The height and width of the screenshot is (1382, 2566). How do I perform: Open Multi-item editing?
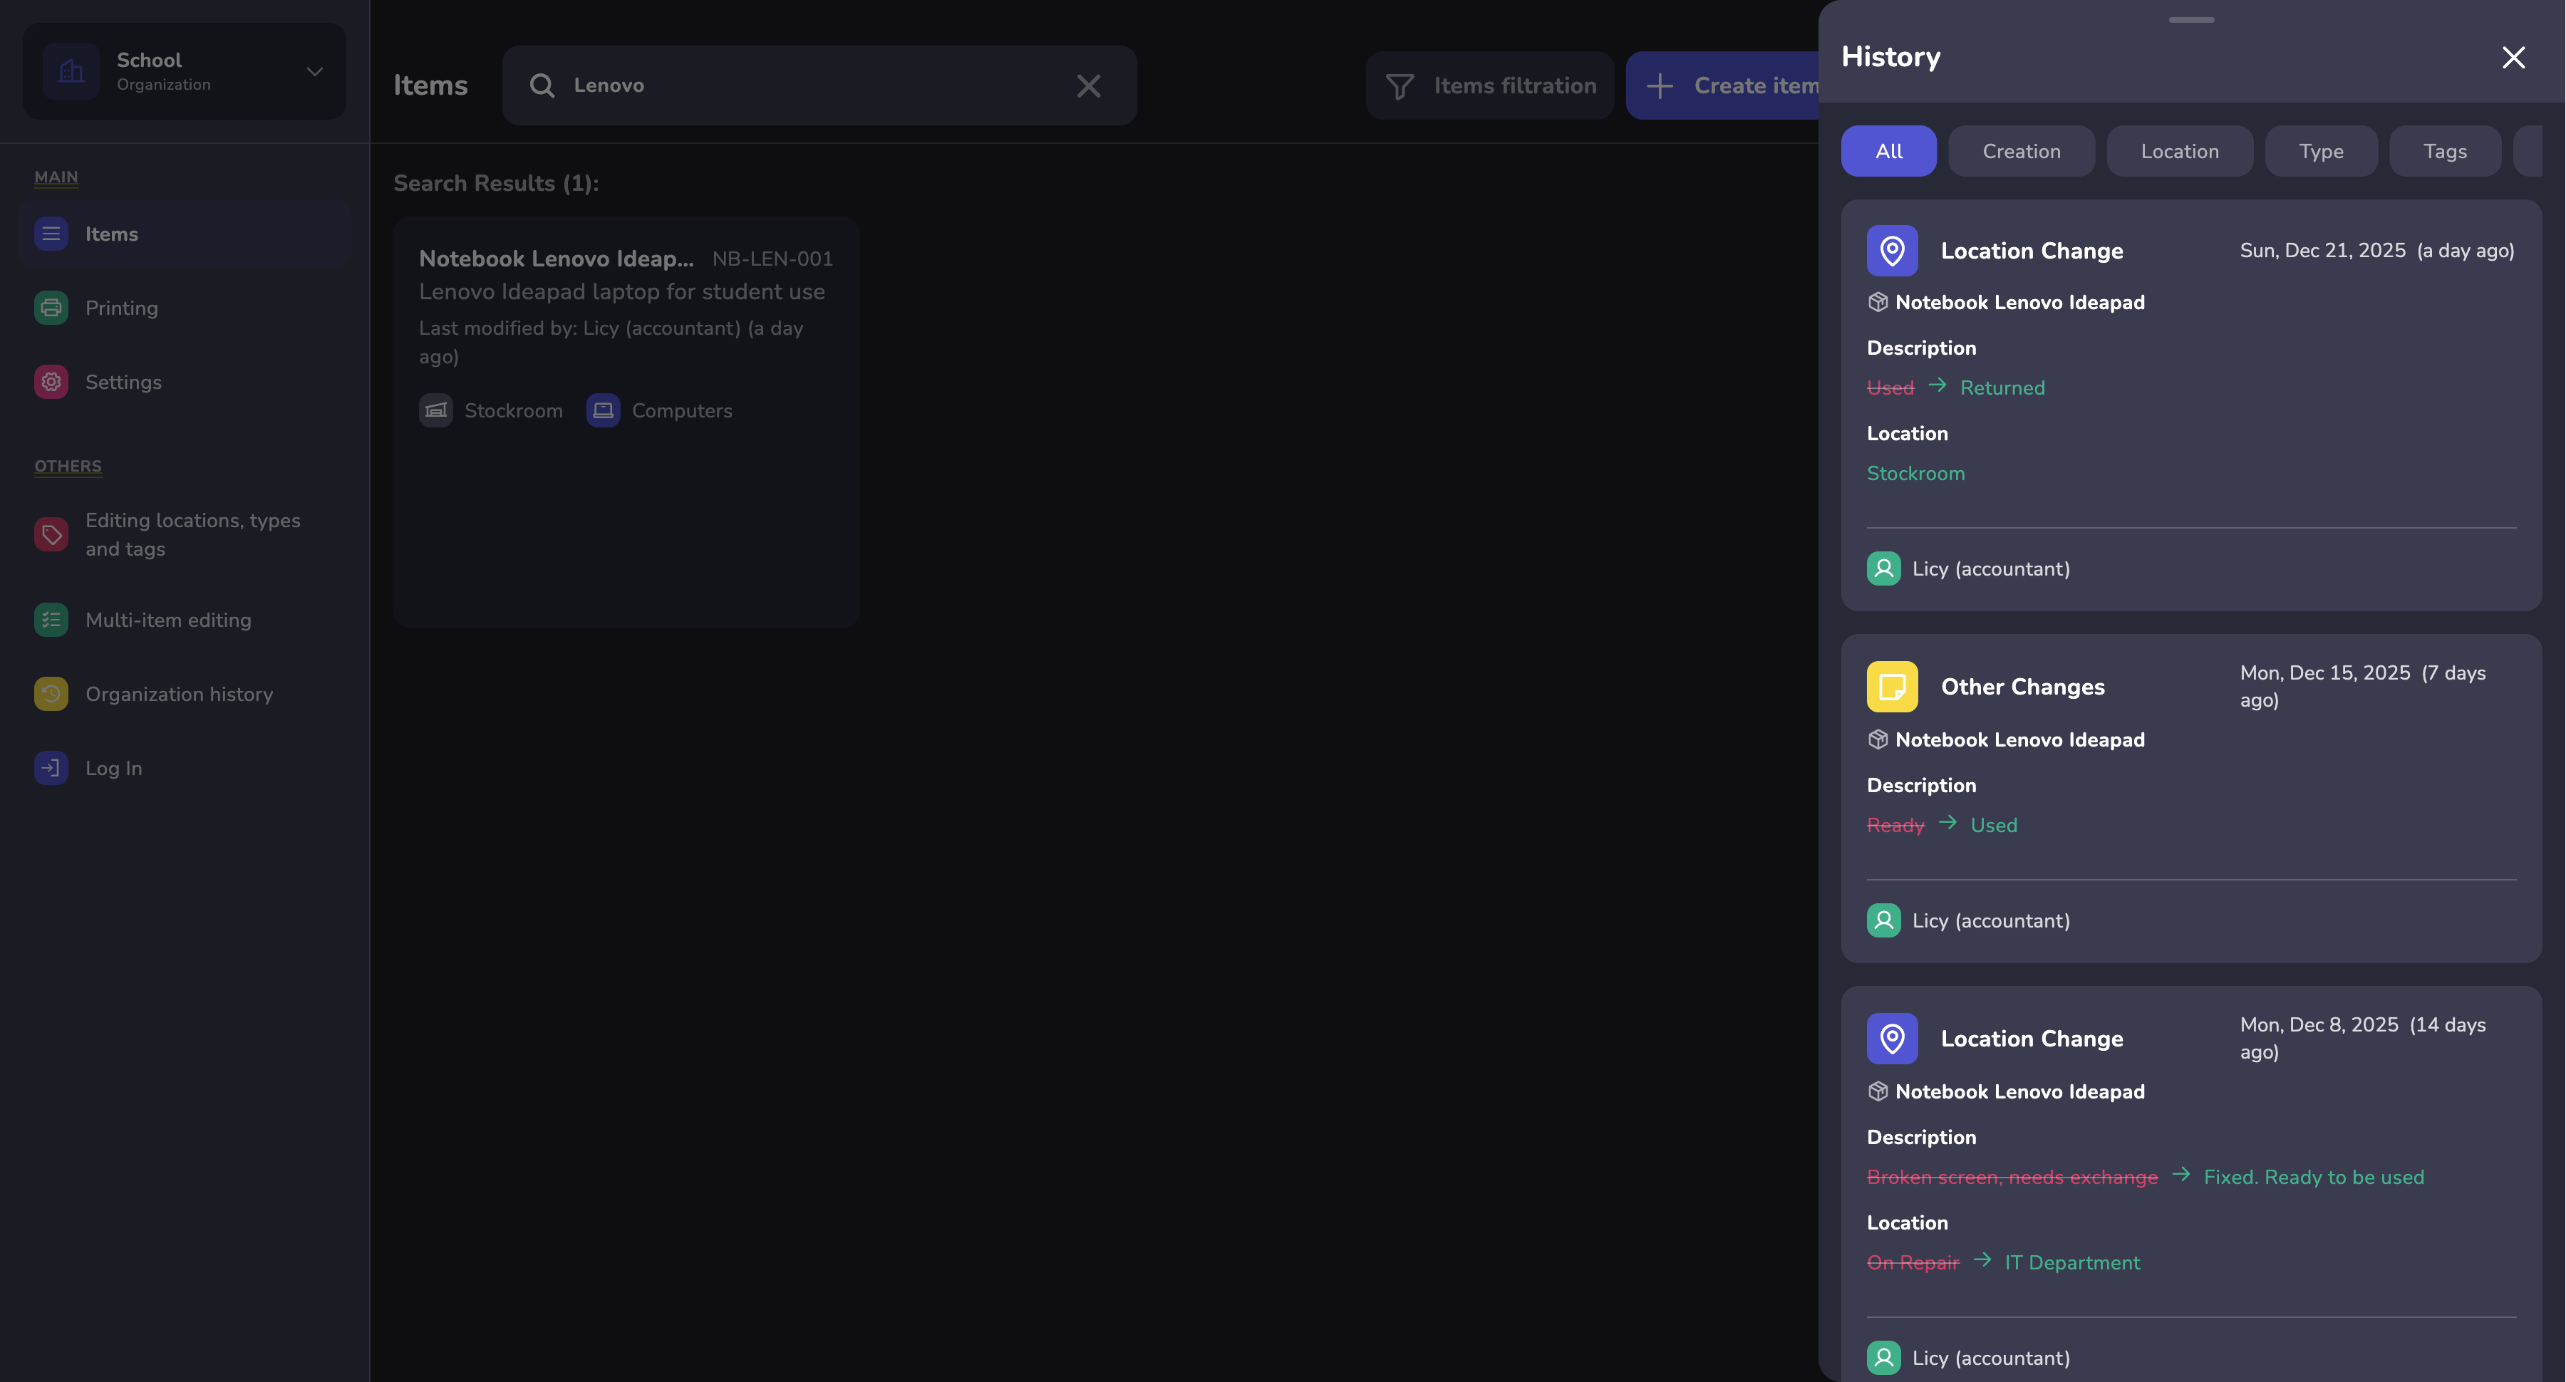pyautogui.click(x=167, y=619)
